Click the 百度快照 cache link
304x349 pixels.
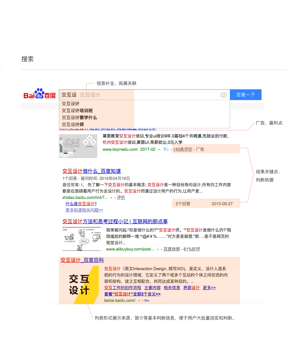coord(172,249)
